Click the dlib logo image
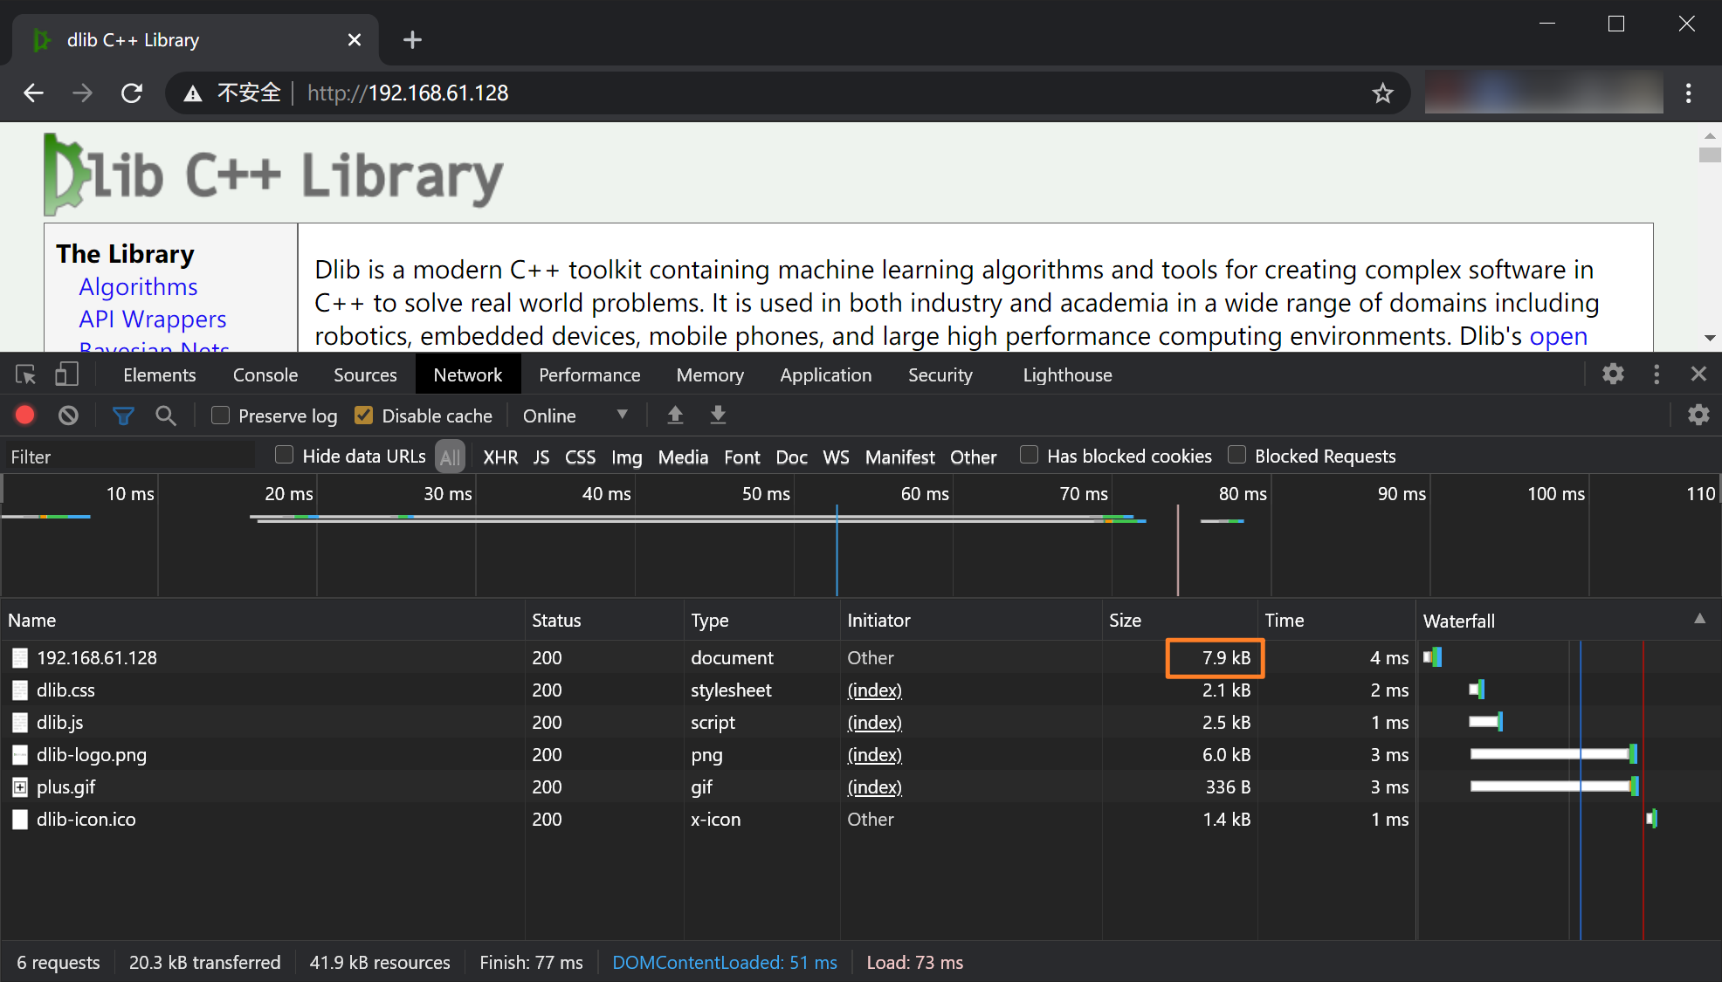The image size is (1722, 982). [x=273, y=175]
